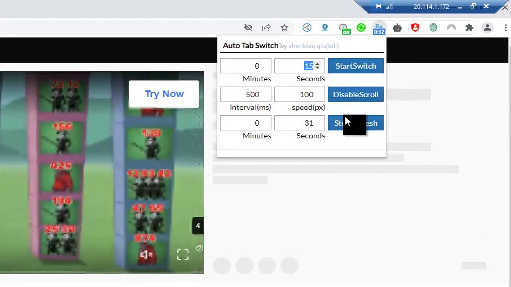Screen dimensions: 511x287
Task: Open the map pin location extension
Action: coord(325,28)
